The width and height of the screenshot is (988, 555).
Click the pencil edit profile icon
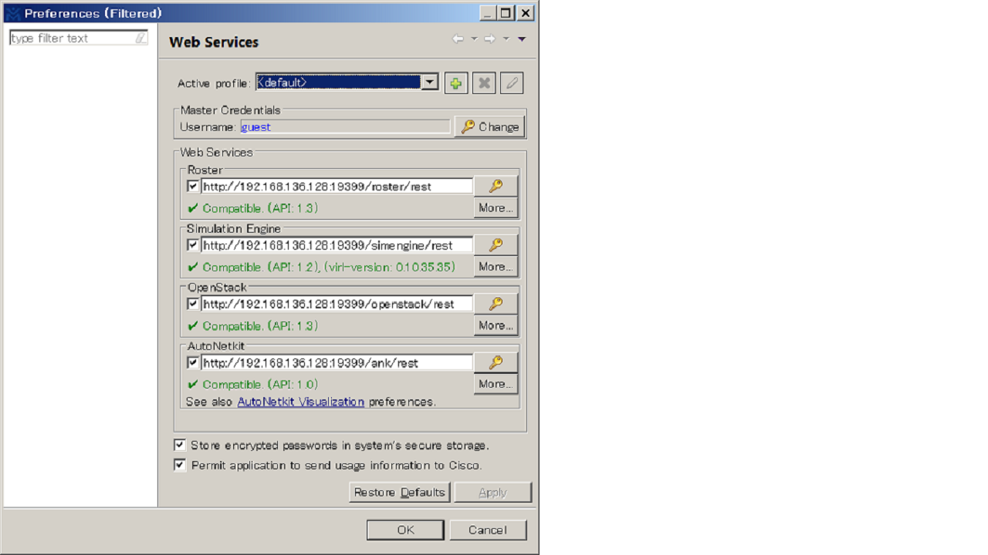(x=512, y=82)
